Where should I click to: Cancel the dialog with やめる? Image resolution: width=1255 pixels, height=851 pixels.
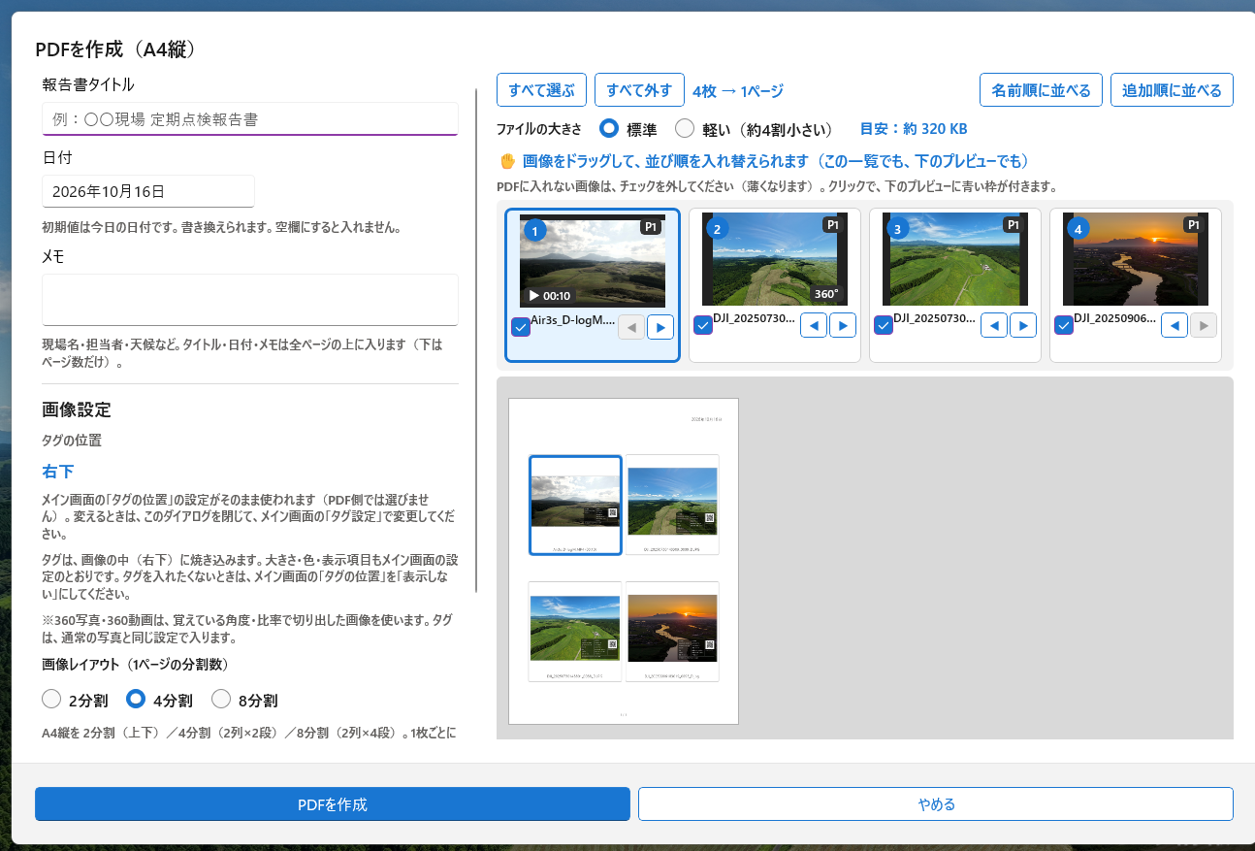[936, 804]
